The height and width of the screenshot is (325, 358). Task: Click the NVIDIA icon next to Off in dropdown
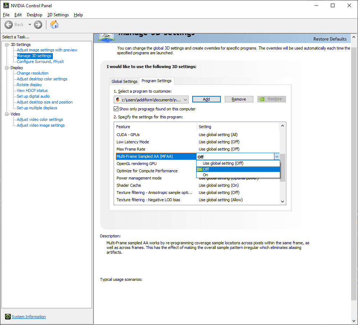(x=200, y=169)
